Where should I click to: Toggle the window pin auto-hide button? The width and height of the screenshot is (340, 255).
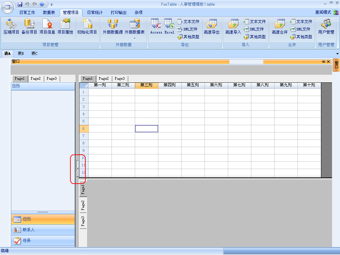click(x=323, y=62)
